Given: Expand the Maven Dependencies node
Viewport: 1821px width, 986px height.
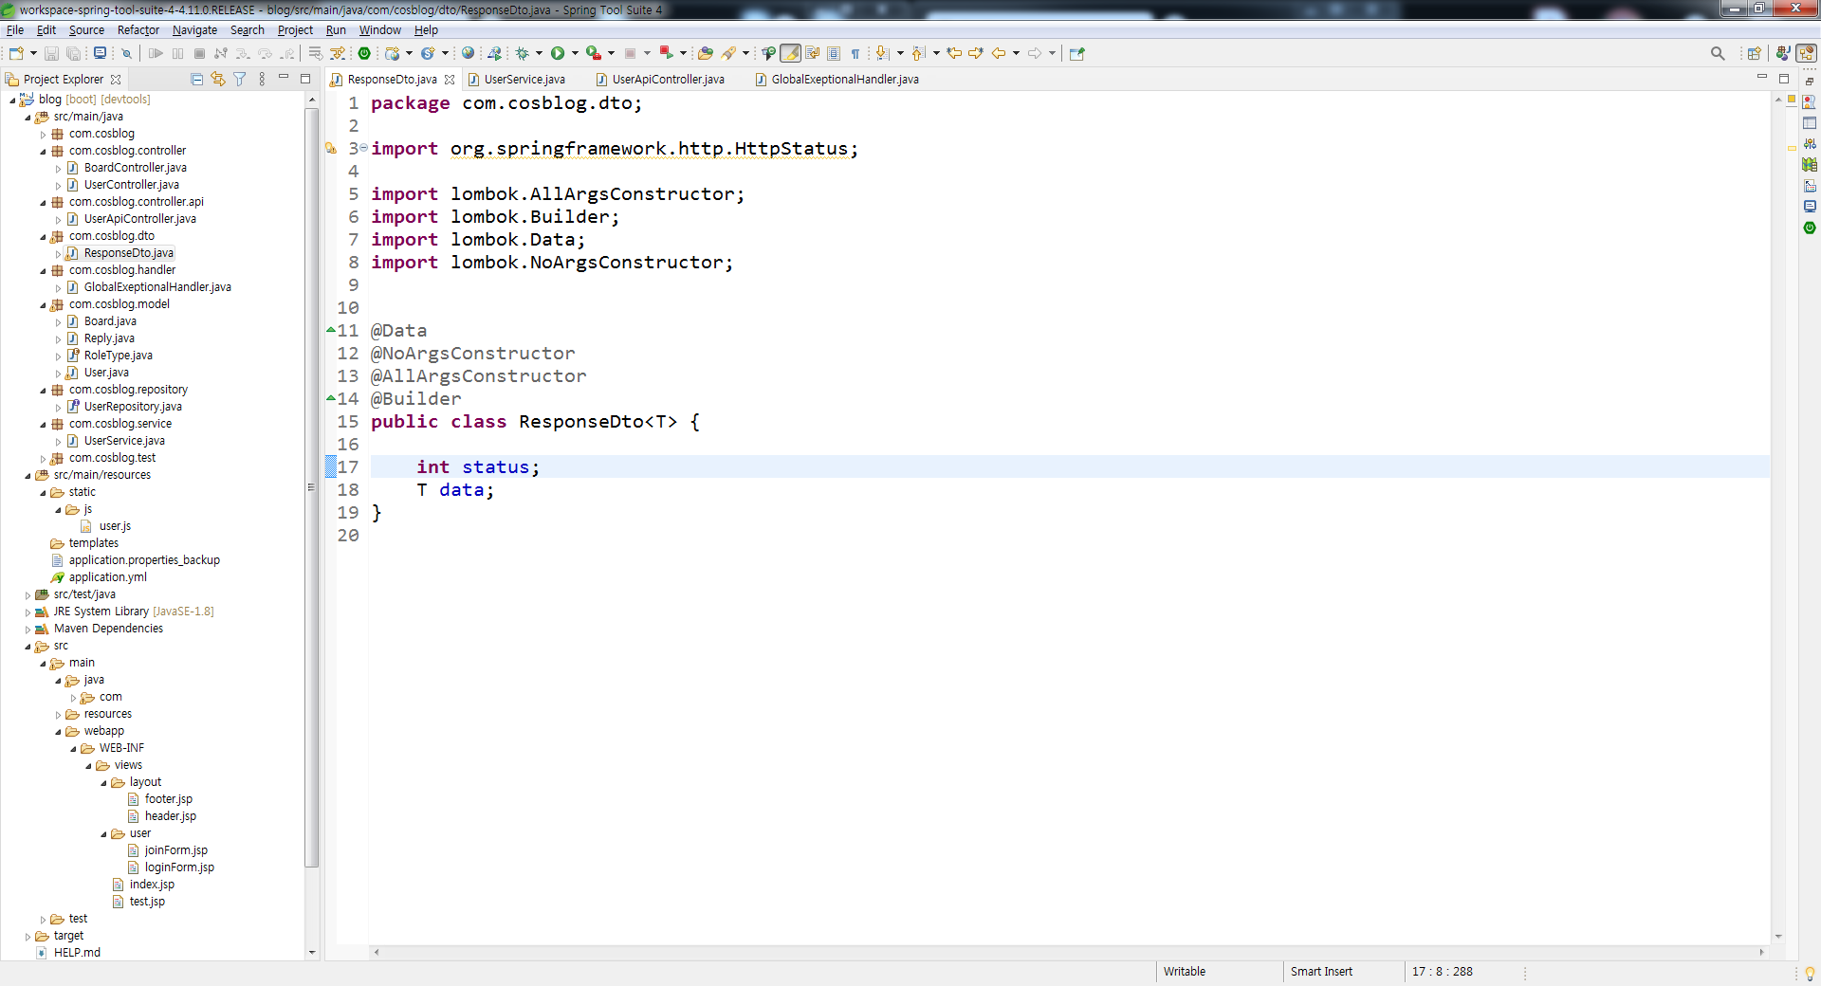Looking at the screenshot, I should point(28,630).
